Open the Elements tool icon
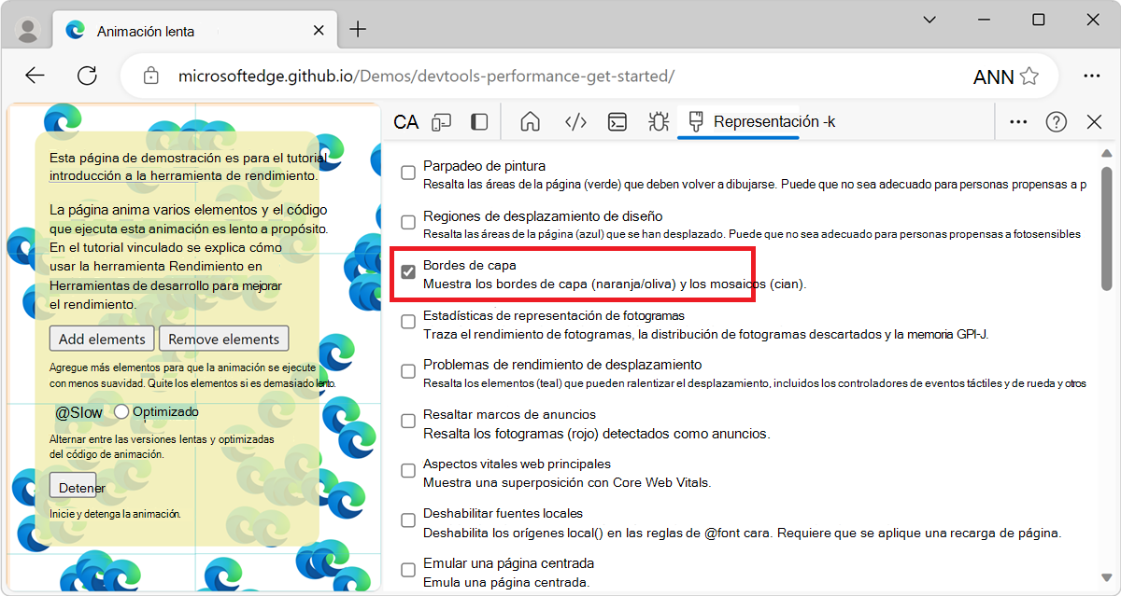Viewport: 1121px width, 596px height. click(x=575, y=121)
